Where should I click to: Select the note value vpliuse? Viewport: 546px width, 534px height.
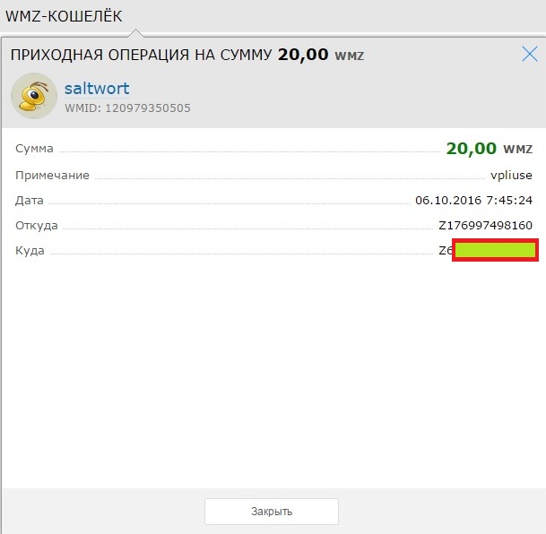[511, 175]
